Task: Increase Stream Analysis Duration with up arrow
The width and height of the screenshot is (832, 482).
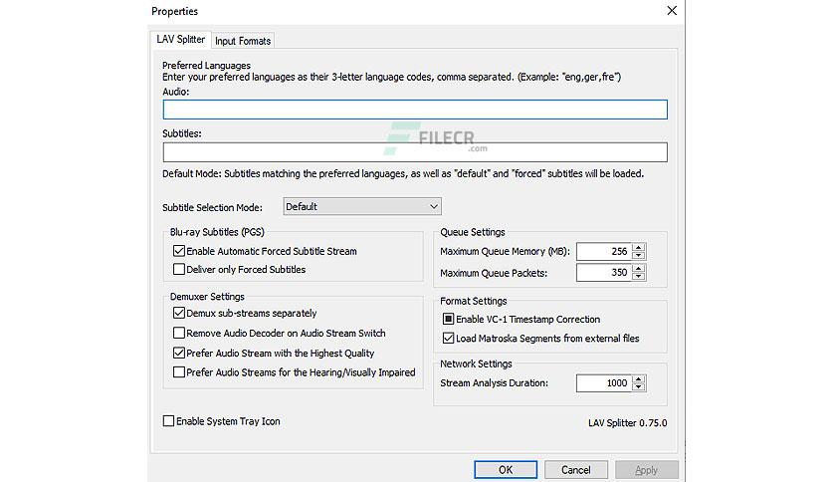Action: point(639,379)
